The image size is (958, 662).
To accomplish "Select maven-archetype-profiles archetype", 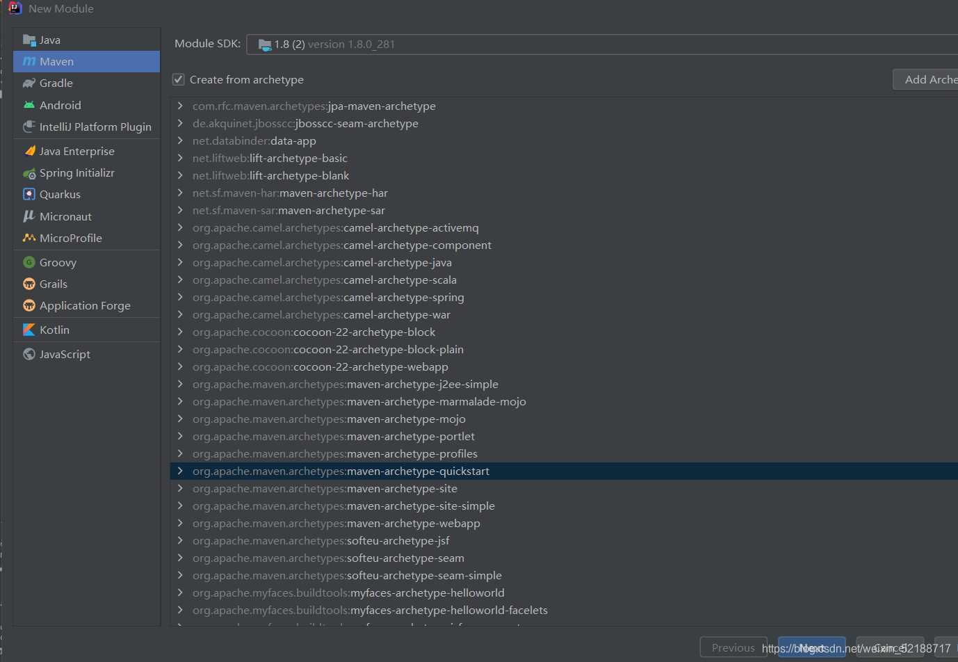I will tap(564, 453).
